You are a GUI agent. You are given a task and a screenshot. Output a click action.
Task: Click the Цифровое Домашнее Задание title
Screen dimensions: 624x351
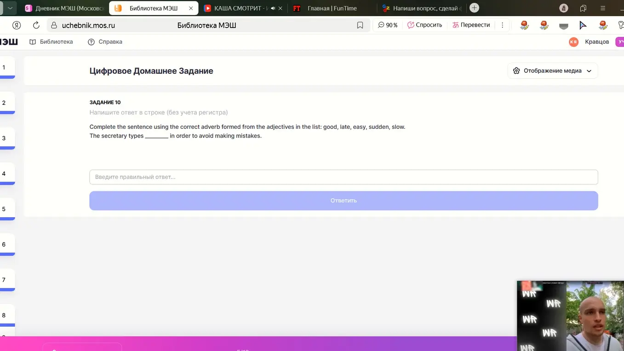[x=151, y=71]
